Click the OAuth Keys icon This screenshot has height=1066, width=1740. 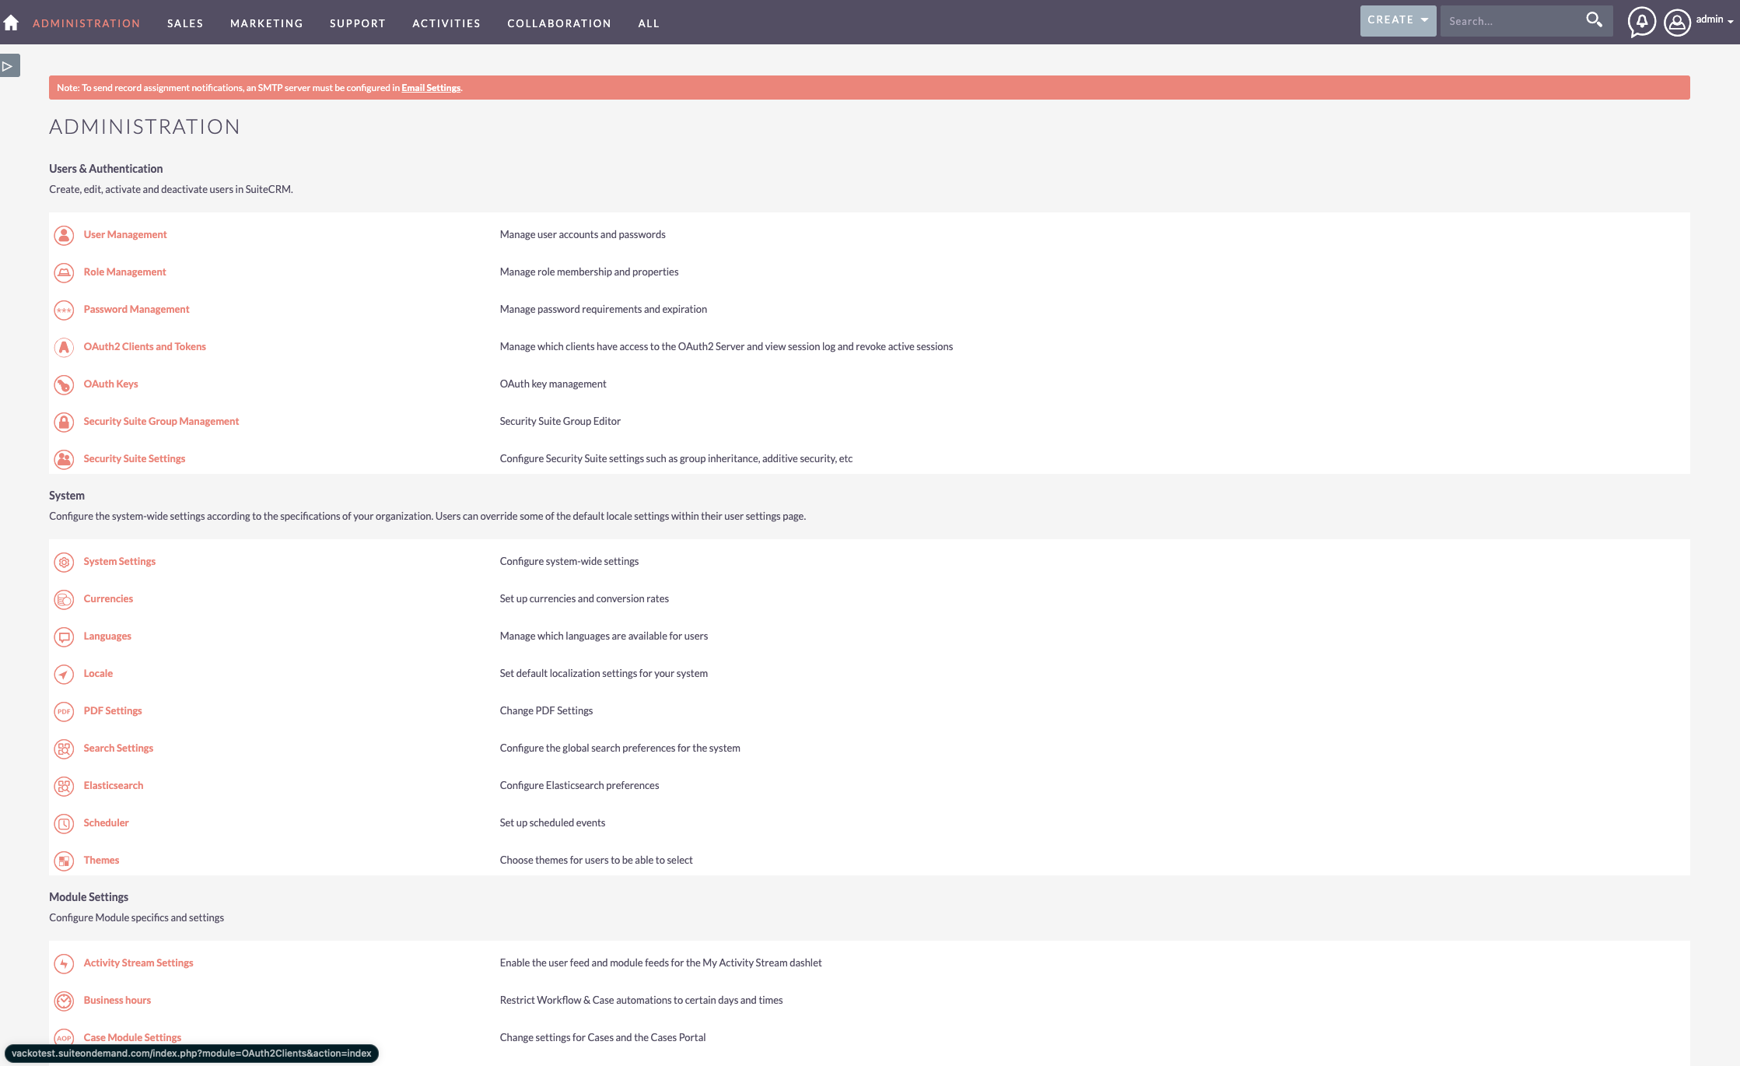(64, 384)
